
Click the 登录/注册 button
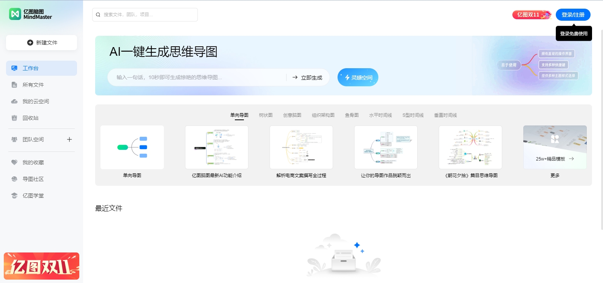[x=573, y=15]
